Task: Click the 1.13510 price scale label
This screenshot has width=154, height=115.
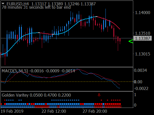Action: tap(143, 33)
